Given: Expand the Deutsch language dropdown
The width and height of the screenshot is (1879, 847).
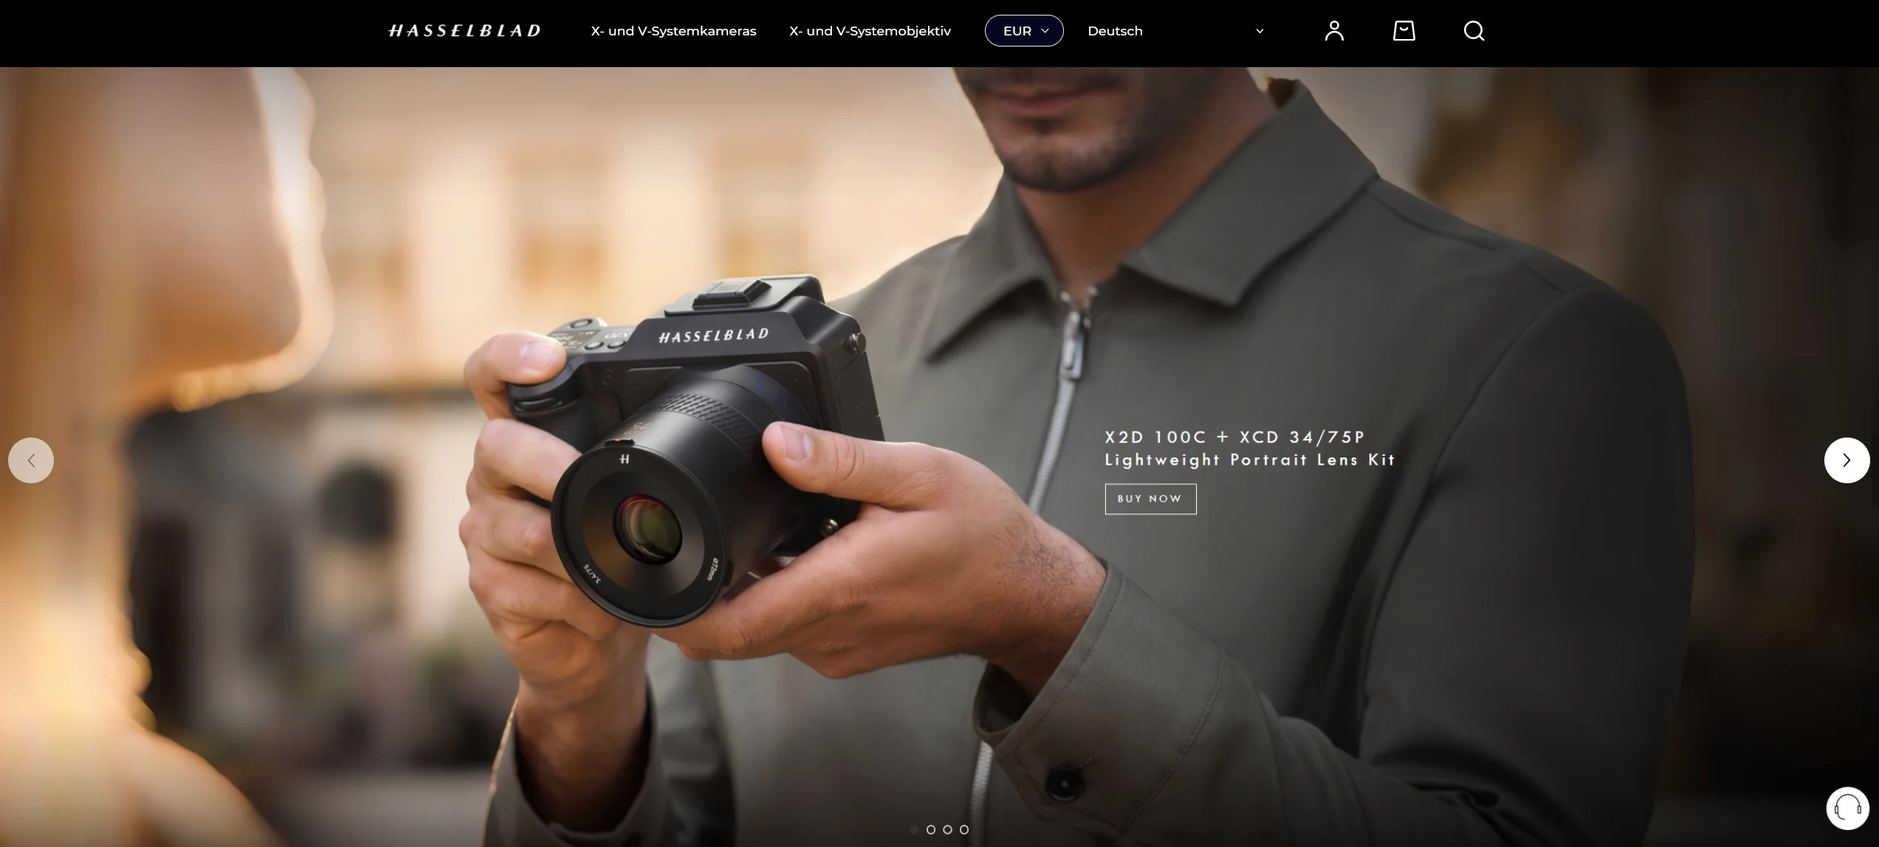Looking at the screenshot, I should [1175, 31].
